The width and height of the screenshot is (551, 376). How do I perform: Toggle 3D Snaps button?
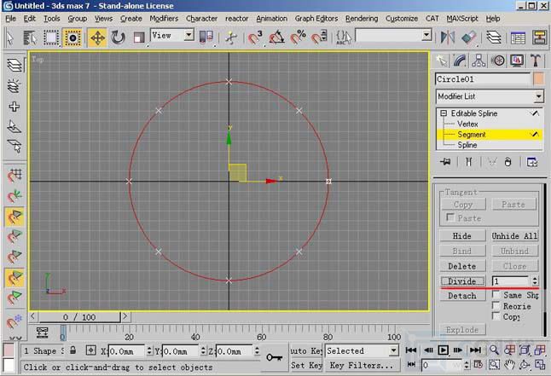coord(256,38)
